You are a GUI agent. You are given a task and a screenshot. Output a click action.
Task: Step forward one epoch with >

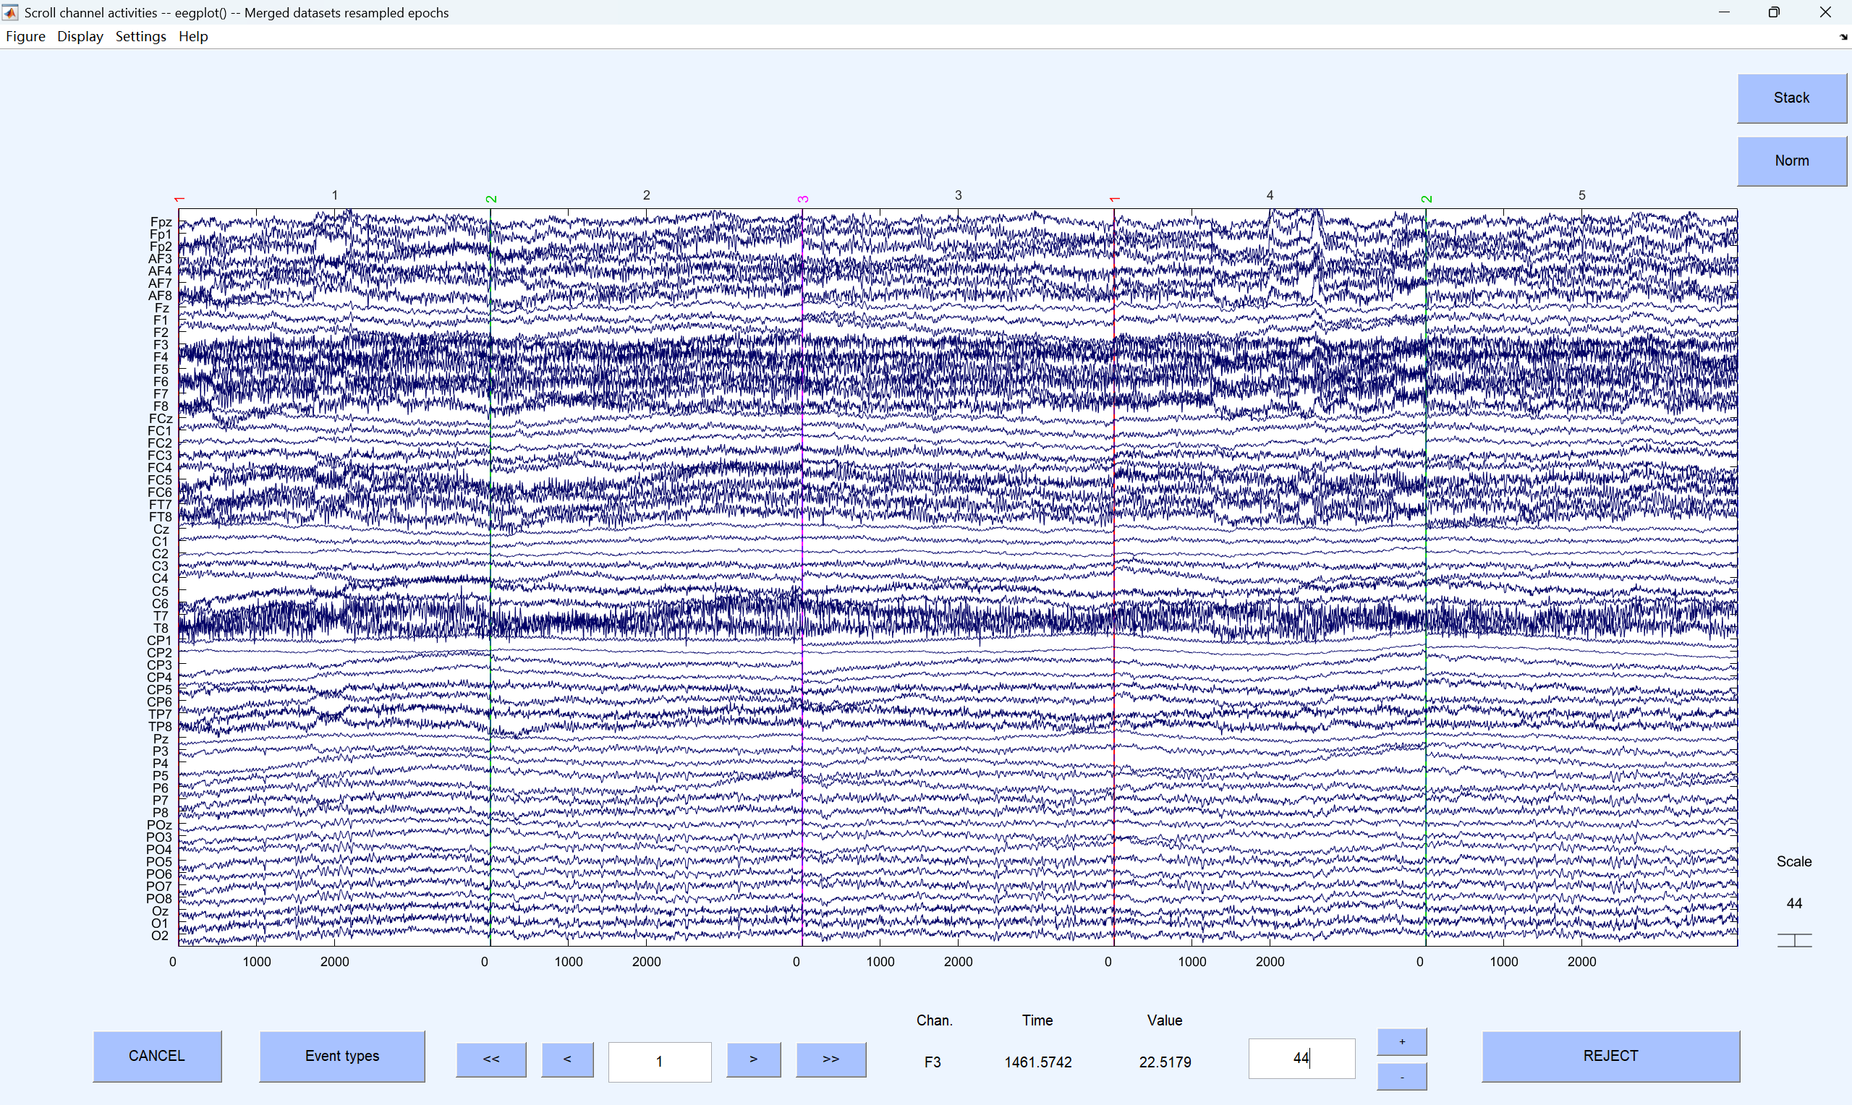pos(754,1059)
